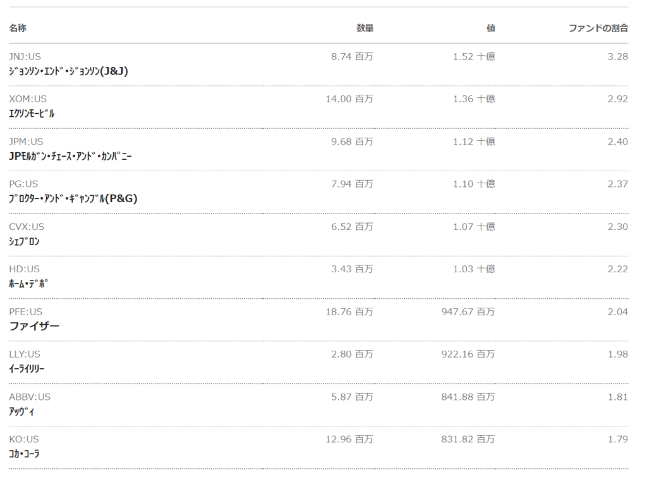Select the JPM:US ticker
Screen dimensions: 647x477
26,142
